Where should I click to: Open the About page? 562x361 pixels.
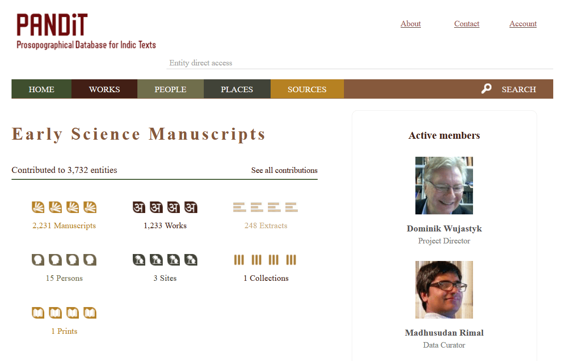pos(410,24)
